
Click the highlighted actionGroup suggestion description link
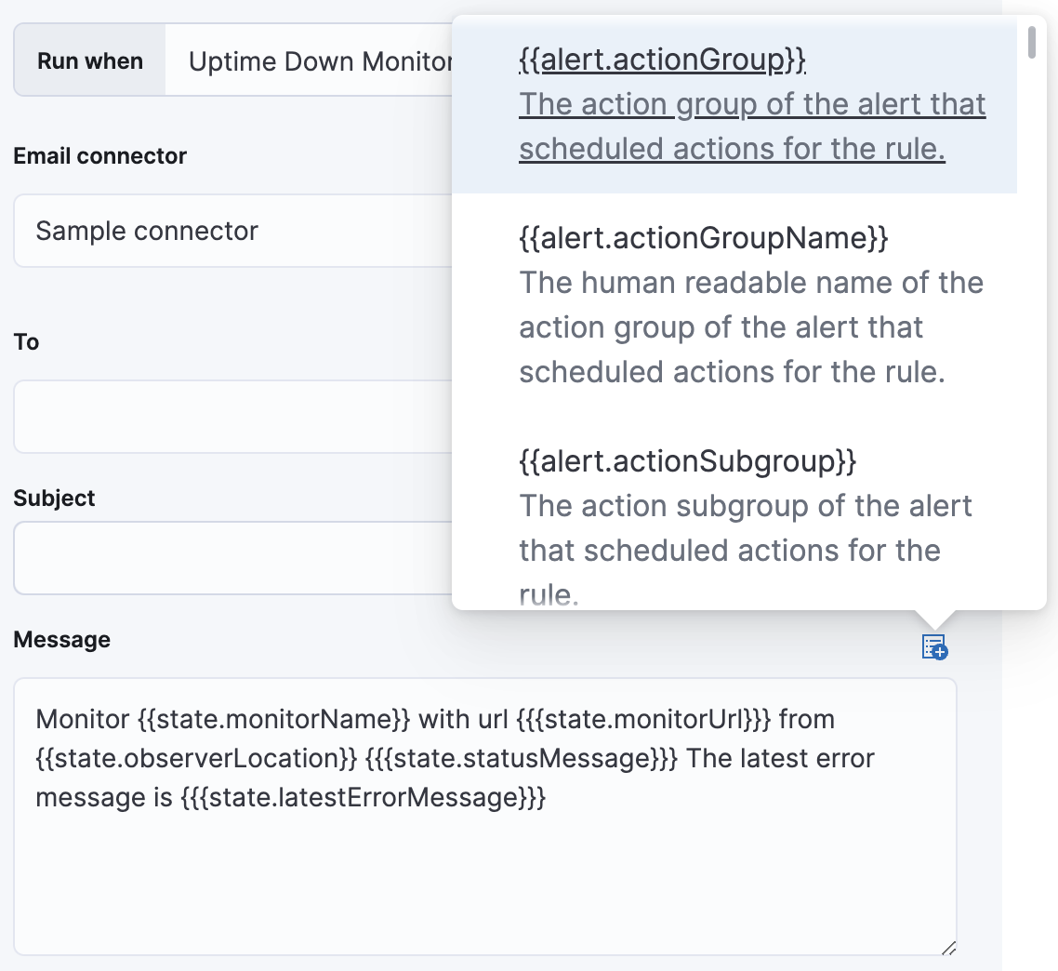[753, 126]
